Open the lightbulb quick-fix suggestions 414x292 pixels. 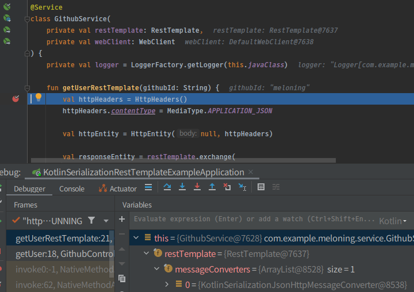pyautogui.click(x=39, y=97)
